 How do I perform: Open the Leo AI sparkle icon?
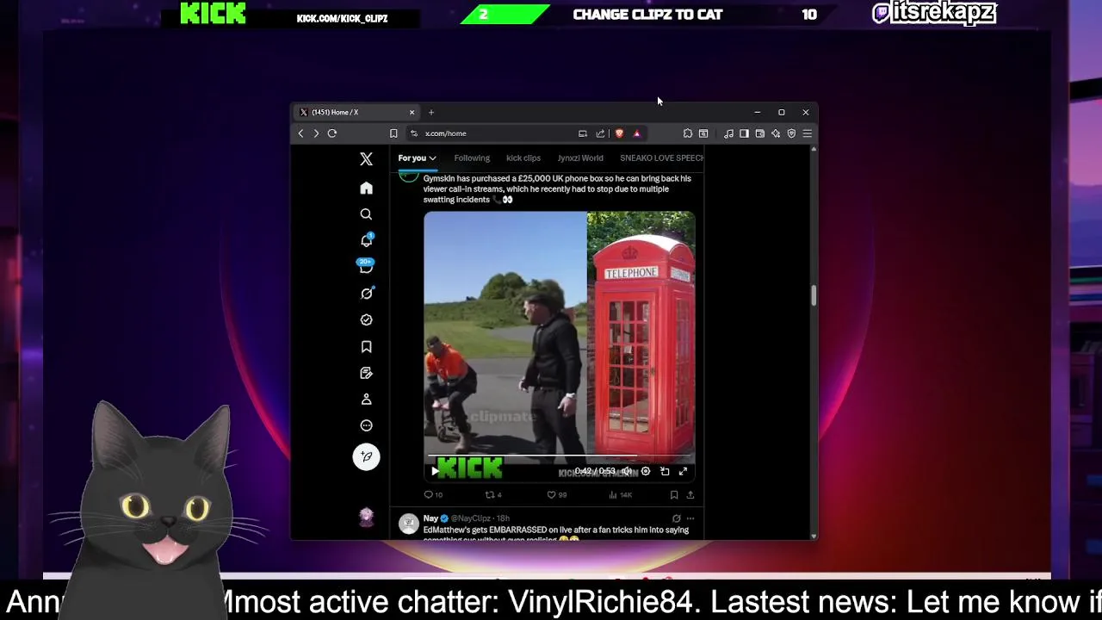coord(776,133)
